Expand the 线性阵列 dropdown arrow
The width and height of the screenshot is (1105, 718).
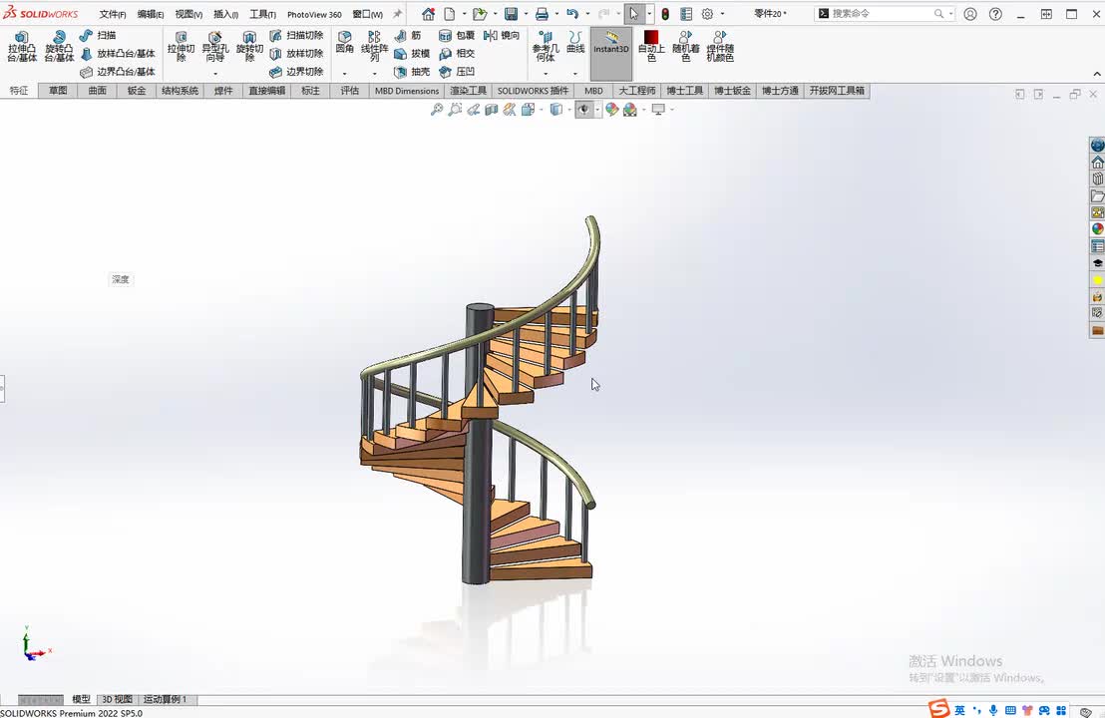(x=374, y=73)
